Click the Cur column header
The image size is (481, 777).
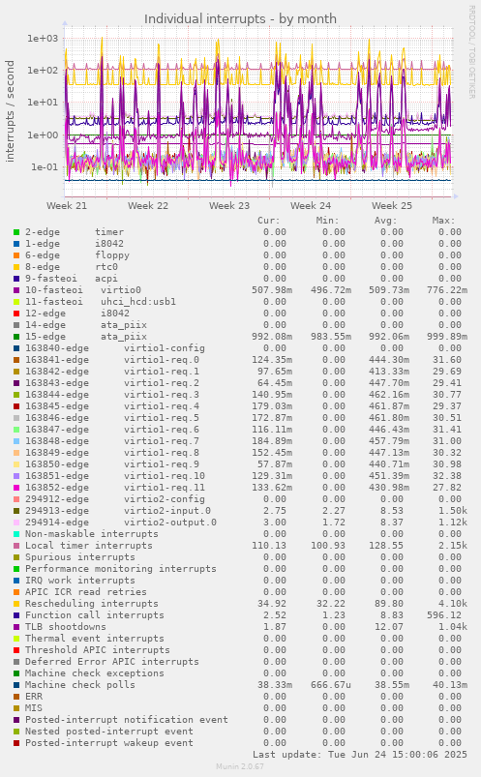point(269,221)
